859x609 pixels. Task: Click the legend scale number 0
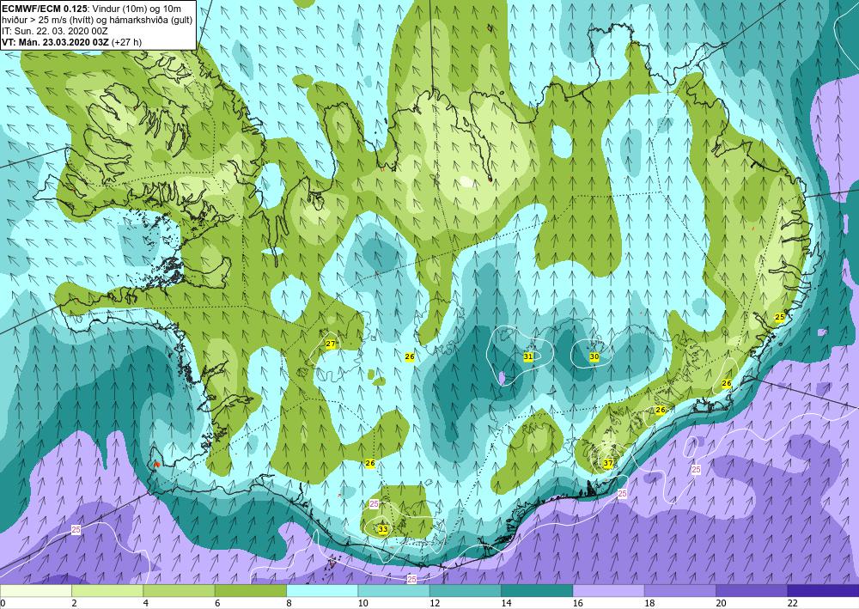(3, 603)
